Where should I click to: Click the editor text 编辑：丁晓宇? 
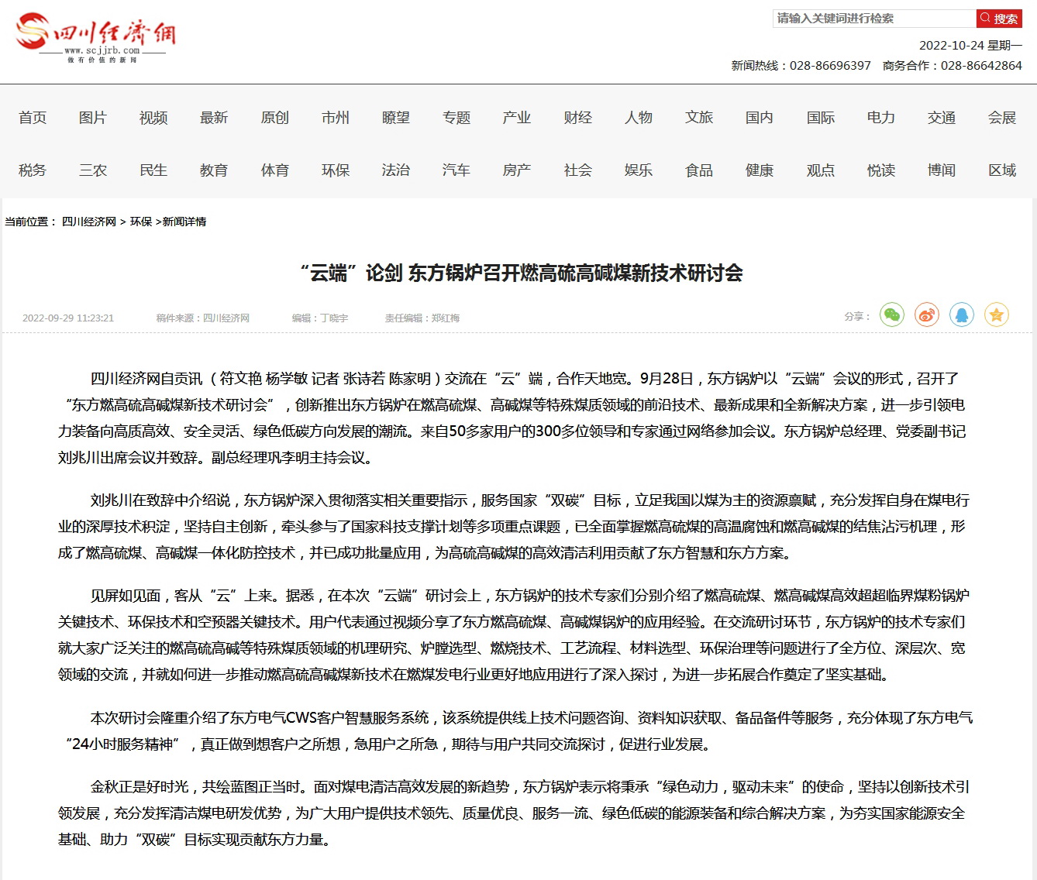tap(320, 318)
